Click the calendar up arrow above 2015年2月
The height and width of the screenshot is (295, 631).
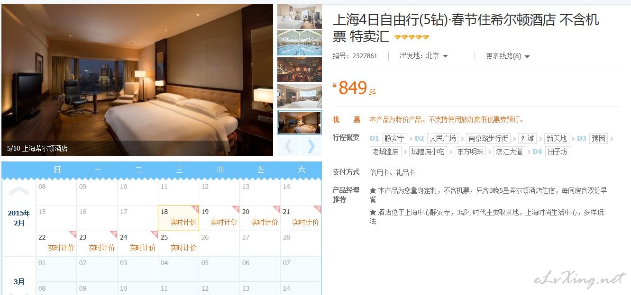point(19,192)
